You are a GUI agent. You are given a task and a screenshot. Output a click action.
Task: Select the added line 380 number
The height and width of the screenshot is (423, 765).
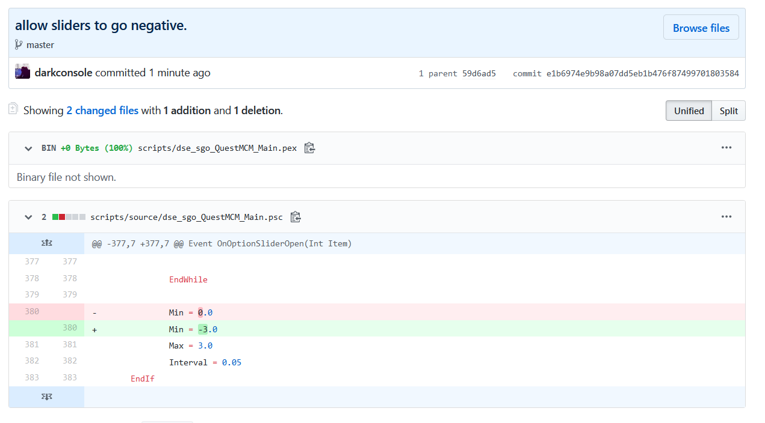click(x=70, y=328)
